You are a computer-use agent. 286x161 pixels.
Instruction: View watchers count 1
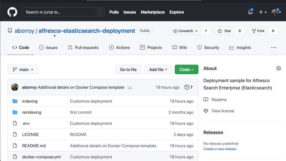coord(206,31)
